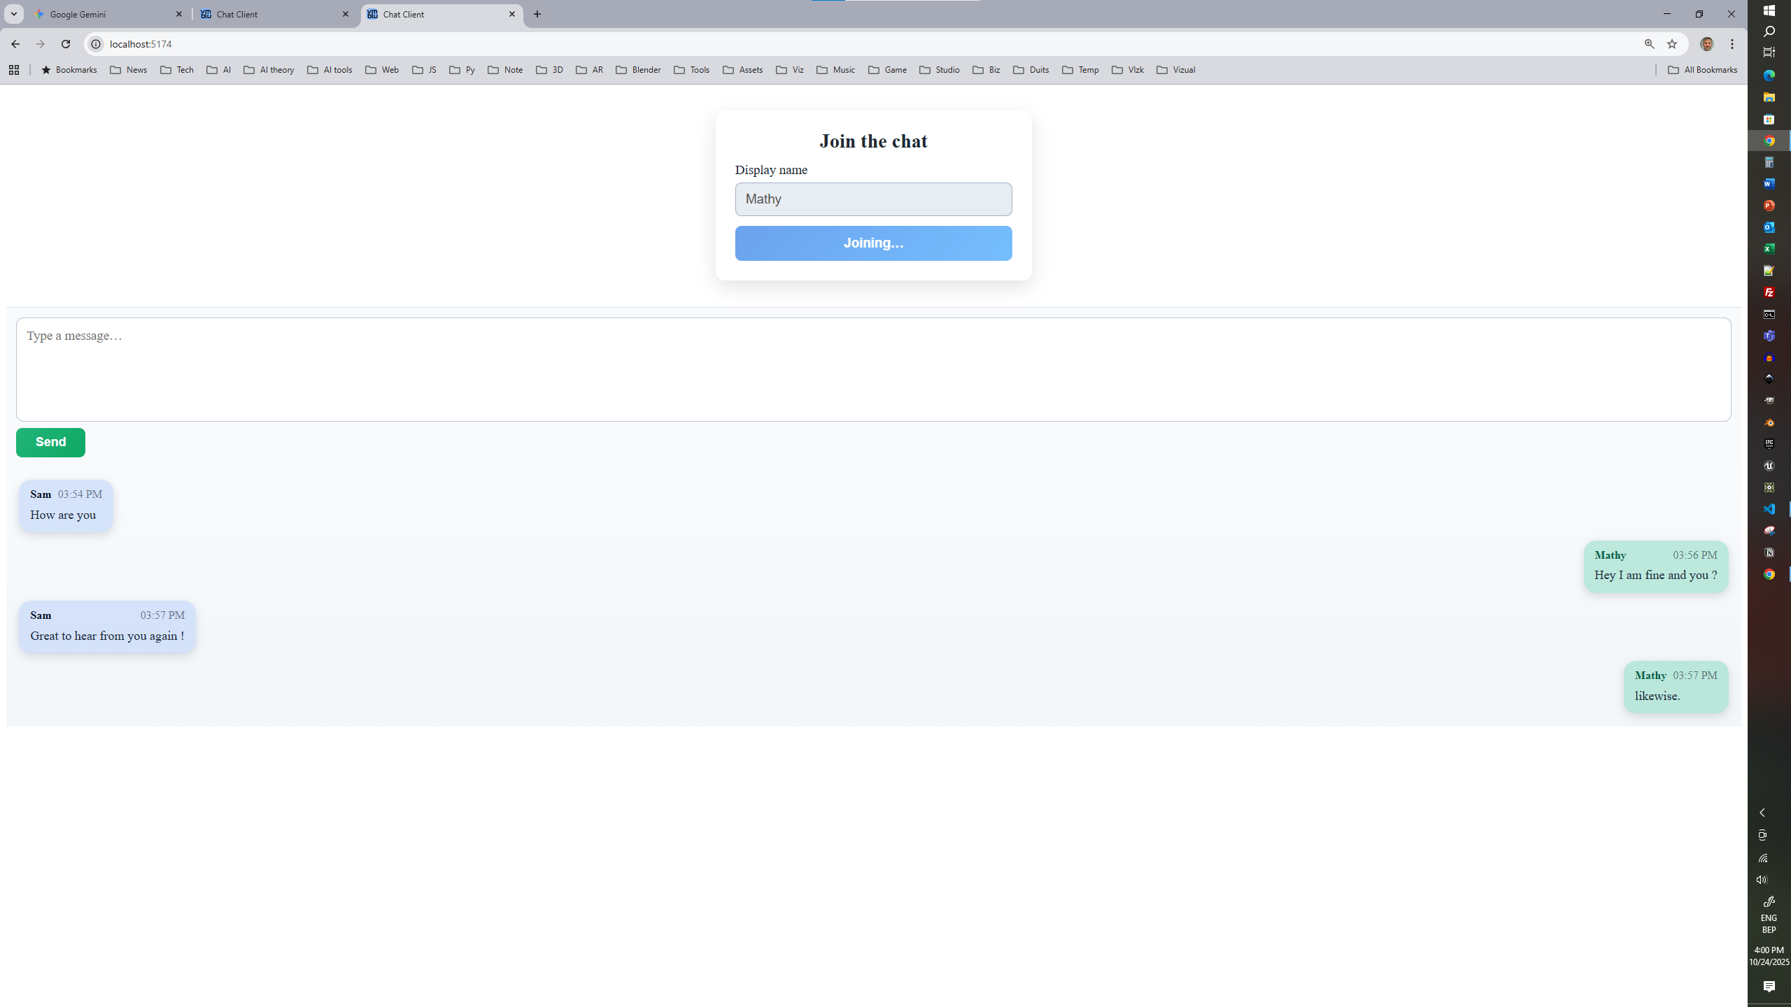Open the zoom magnifier icon in address bar
The image size is (1791, 1007).
(1649, 44)
